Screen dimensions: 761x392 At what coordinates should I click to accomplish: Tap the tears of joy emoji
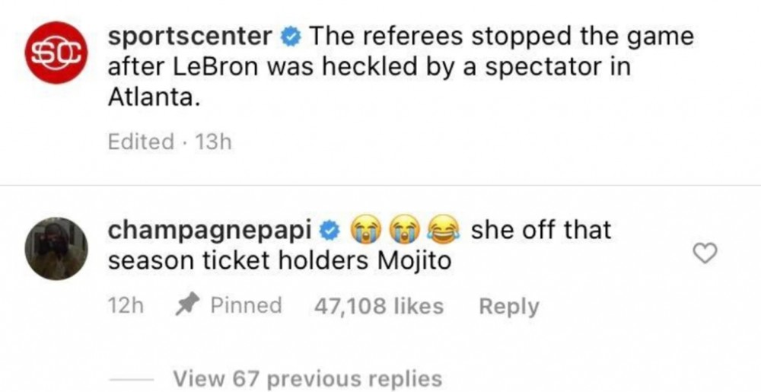[443, 231]
